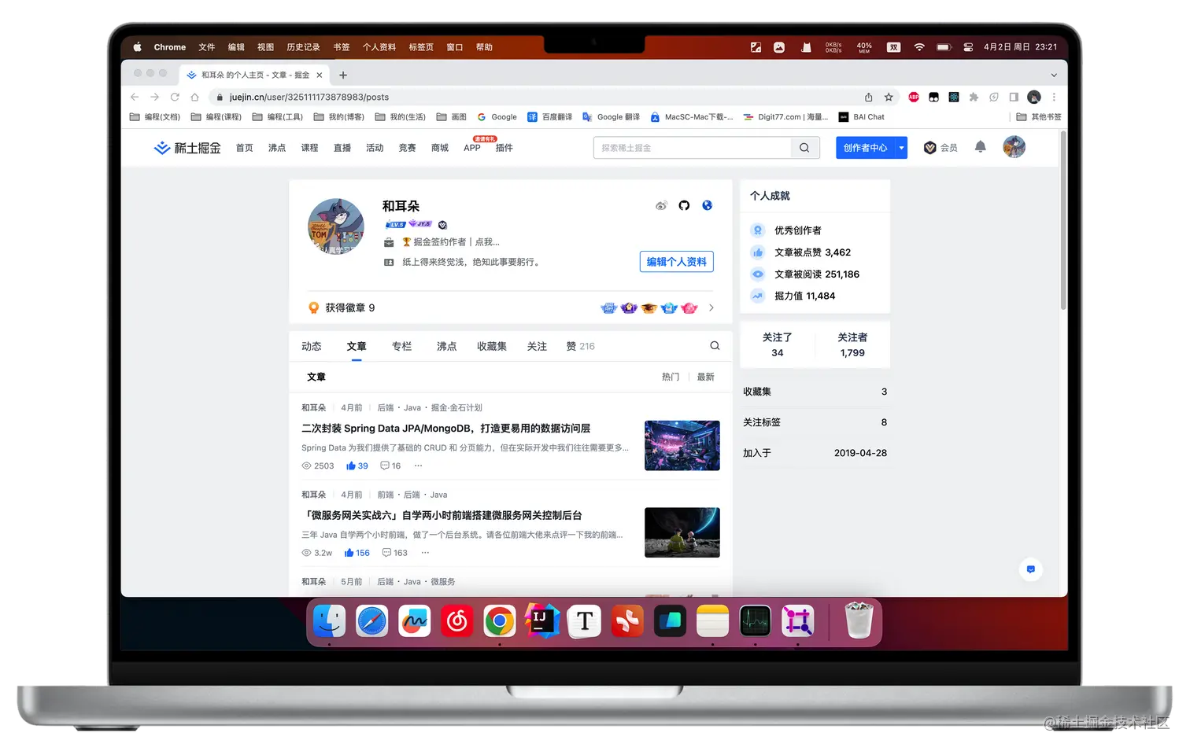Click the 稀土掘金 logo
Image resolution: width=1190 pixels, height=751 pixels.
point(187,148)
